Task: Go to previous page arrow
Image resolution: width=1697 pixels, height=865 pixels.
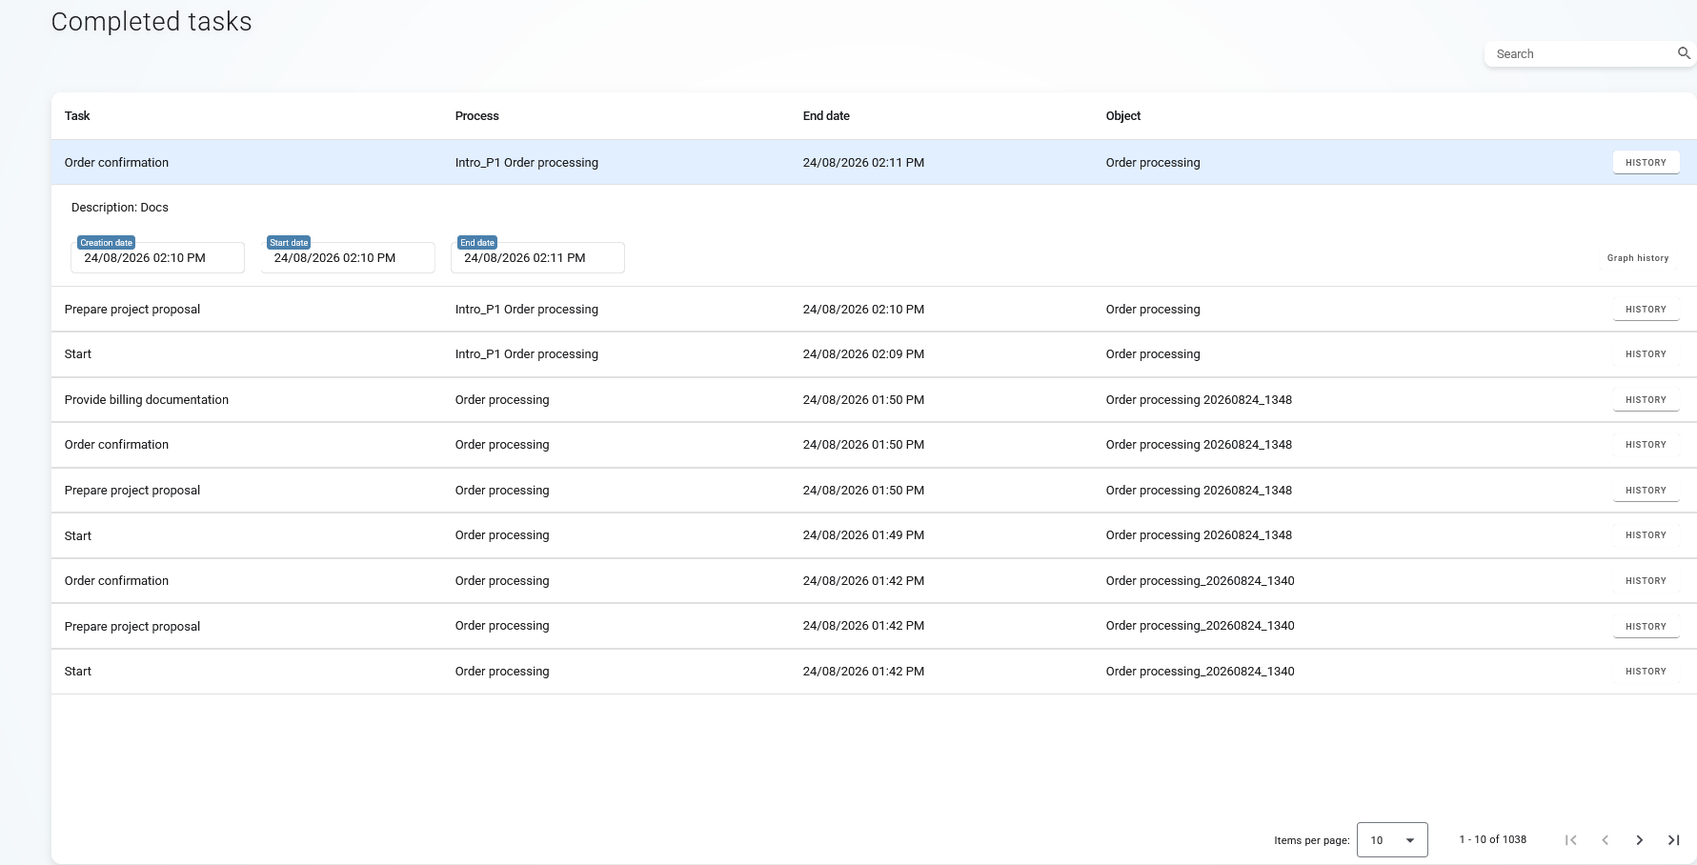Action: point(1605,839)
